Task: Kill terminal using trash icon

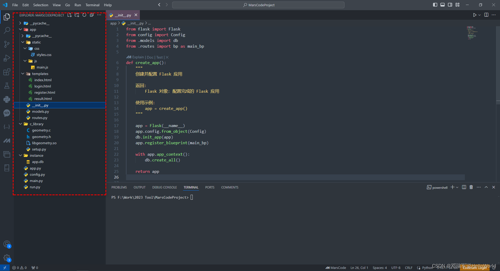Action: (471, 187)
